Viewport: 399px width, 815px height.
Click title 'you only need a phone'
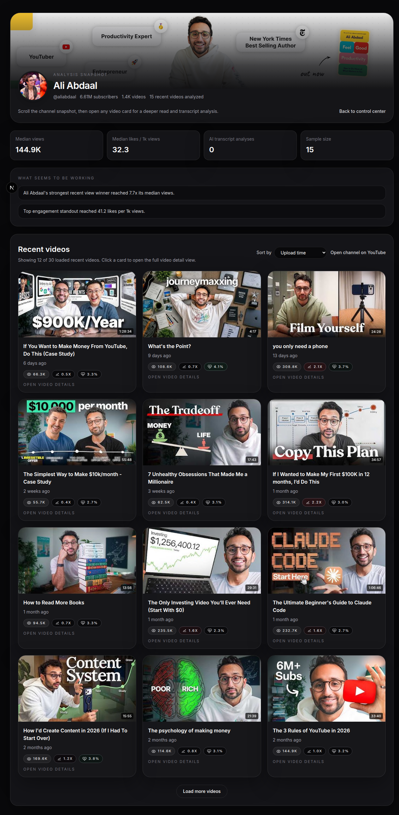pyautogui.click(x=300, y=346)
